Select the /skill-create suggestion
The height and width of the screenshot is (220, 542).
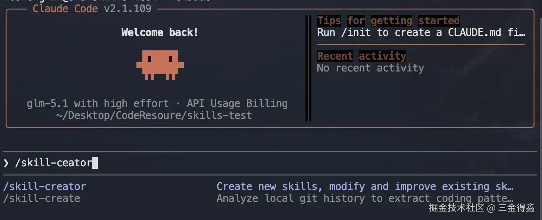coord(42,198)
